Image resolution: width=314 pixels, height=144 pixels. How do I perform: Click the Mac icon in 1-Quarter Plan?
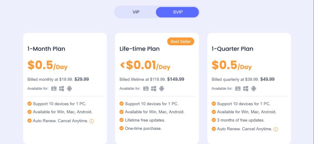click(238, 89)
